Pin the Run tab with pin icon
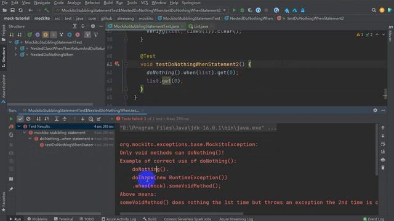Image resolution: width=394 pixels, height=221 pixels. (11, 189)
